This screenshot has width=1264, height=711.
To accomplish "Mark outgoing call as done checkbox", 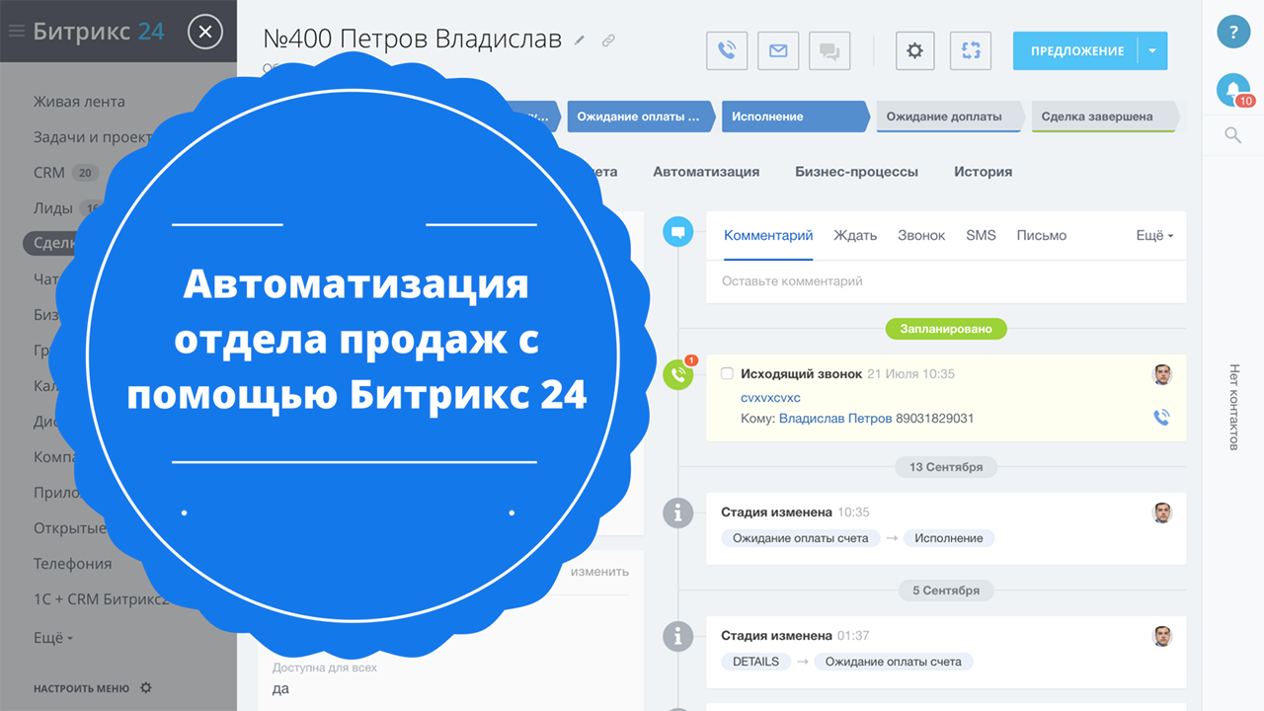I will coord(727,374).
